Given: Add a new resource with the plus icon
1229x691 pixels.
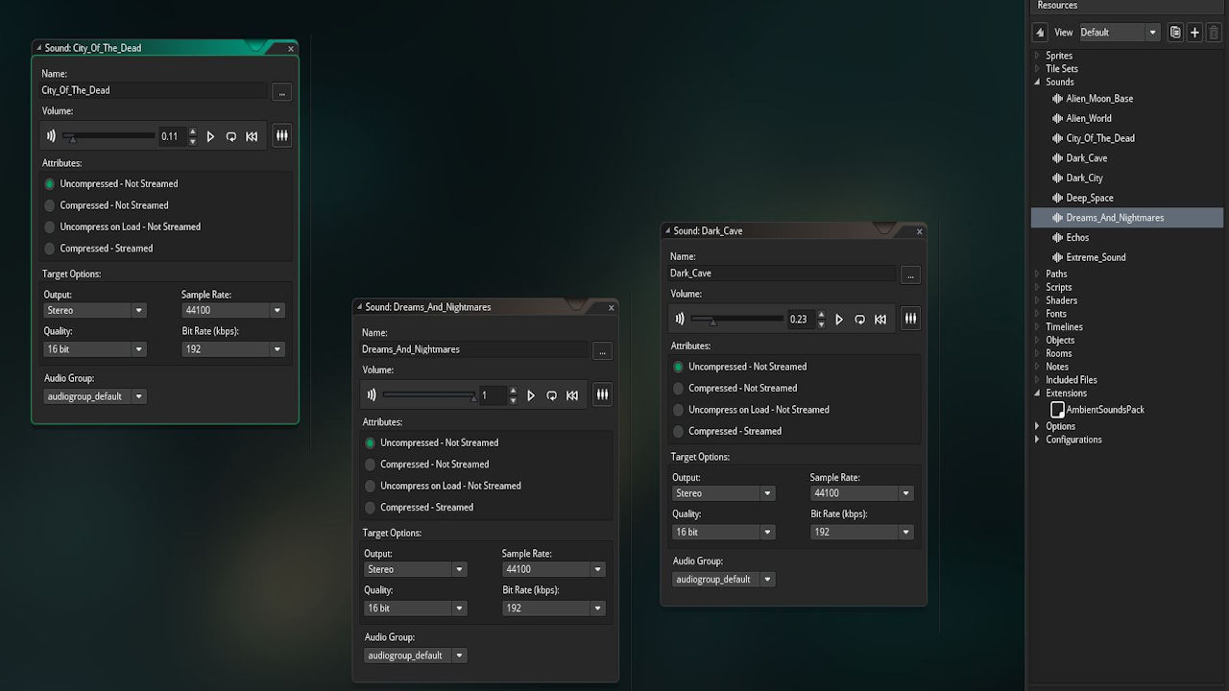Looking at the screenshot, I should pyautogui.click(x=1194, y=32).
